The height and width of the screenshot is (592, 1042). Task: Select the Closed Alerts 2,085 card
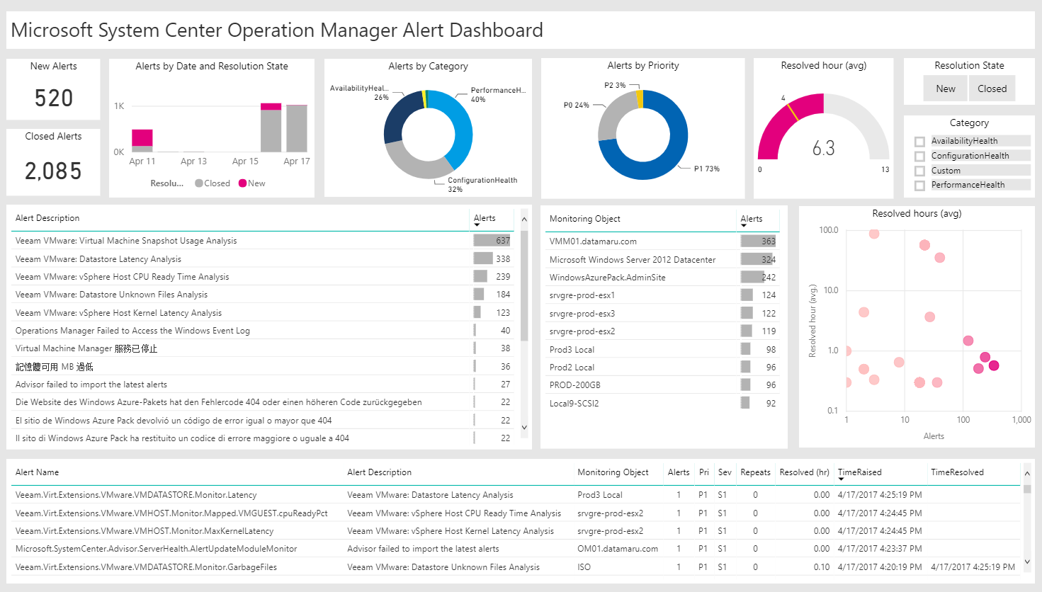53,161
